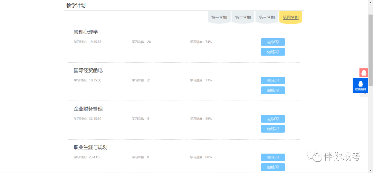The height and width of the screenshot is (173, 373).
Task: Click the 管理心理学 course title
Action: click(86, 32)
